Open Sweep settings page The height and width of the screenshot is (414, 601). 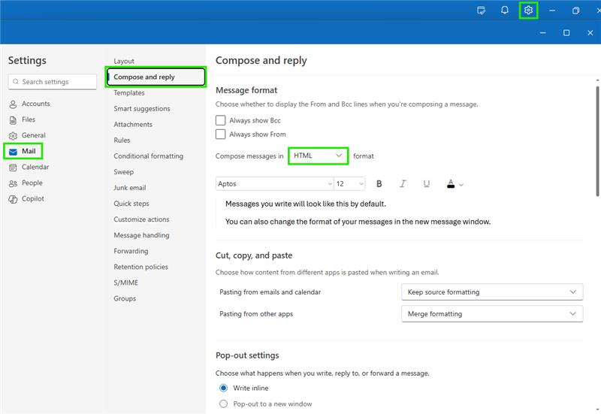point(123,172)
